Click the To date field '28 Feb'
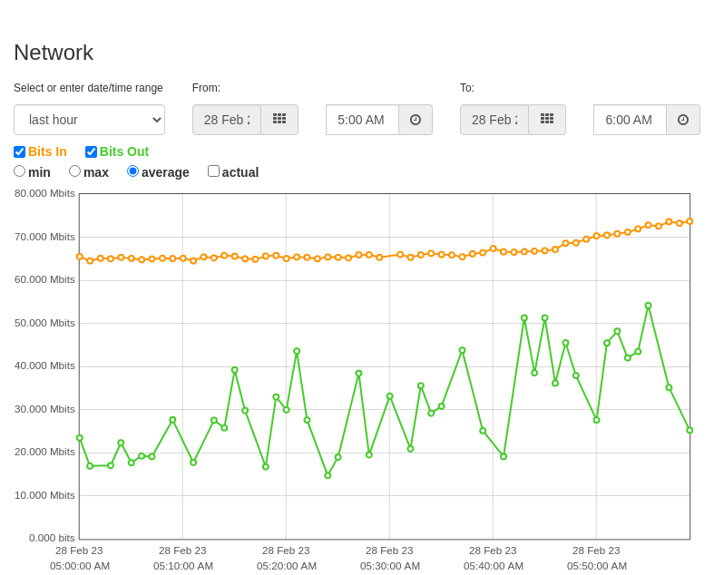714x575 pixels. pyautogui.click(x=494, y=120)
